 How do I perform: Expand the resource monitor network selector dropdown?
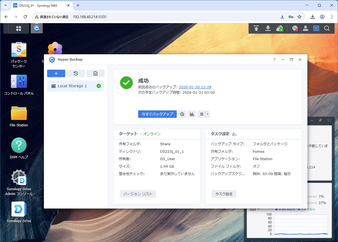tap(254, 209)
